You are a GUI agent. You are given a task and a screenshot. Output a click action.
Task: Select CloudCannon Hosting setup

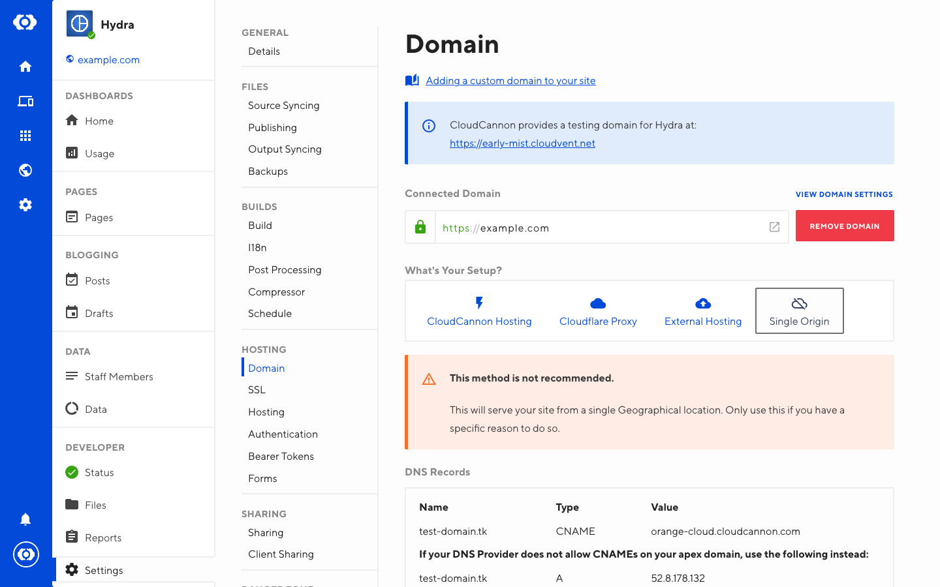(479, 311)
